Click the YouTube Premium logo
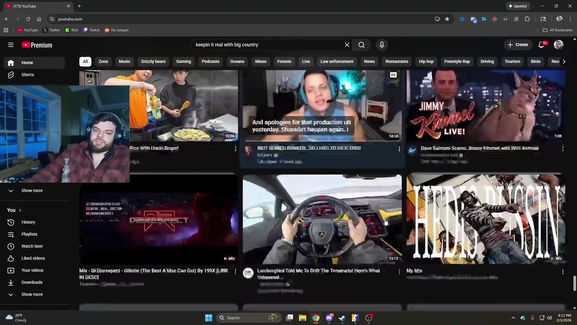 [x=37, y=45]
